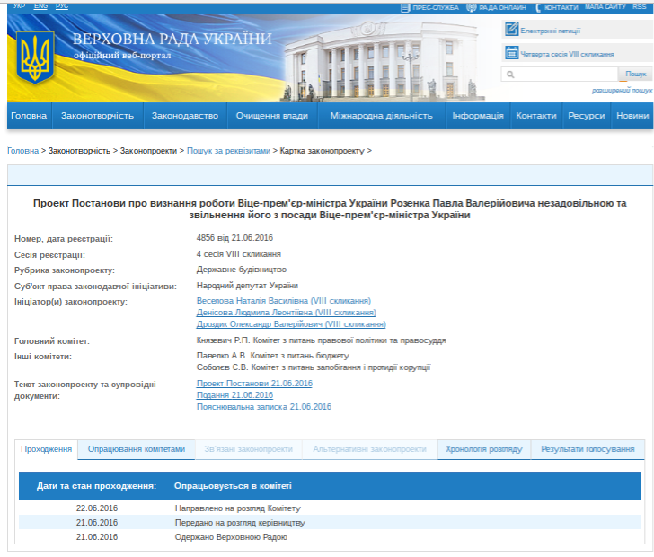Click the magnifier icon in search box
This screenshot has width=654, height=557.
(x=510, y=75)
